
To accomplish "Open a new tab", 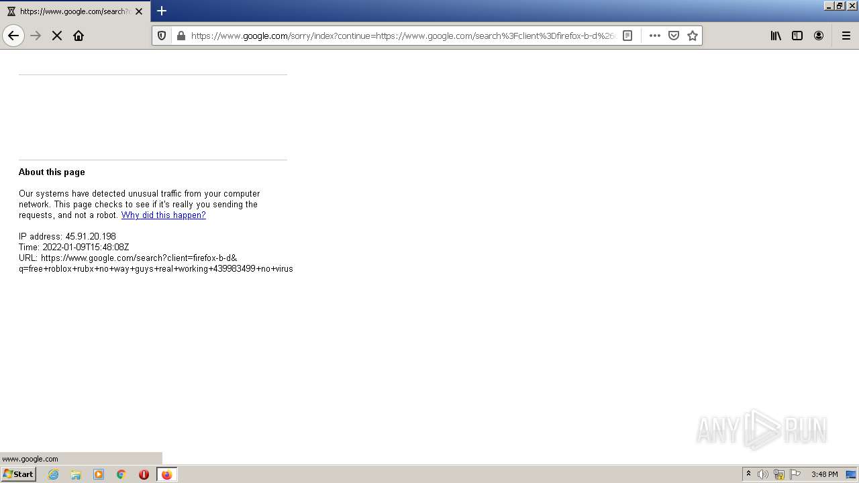I will coord(162,11).
